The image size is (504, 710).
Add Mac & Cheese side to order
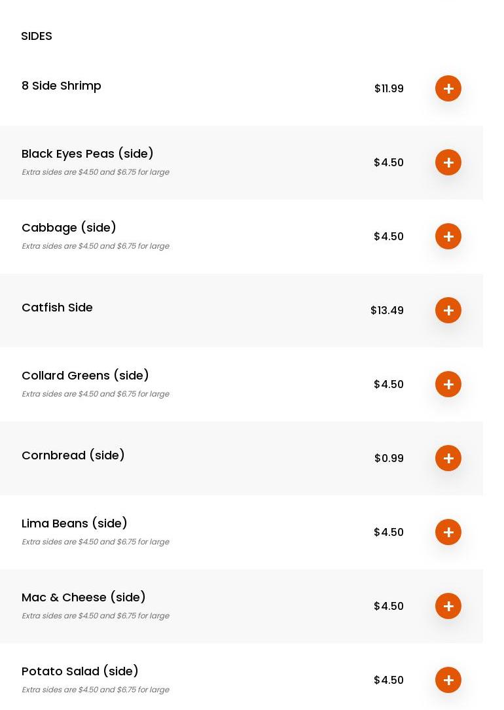pyautogui.click(x=448, y=606)
